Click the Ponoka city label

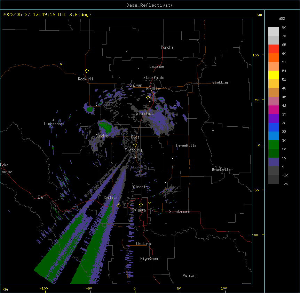(x=167, y=47)
